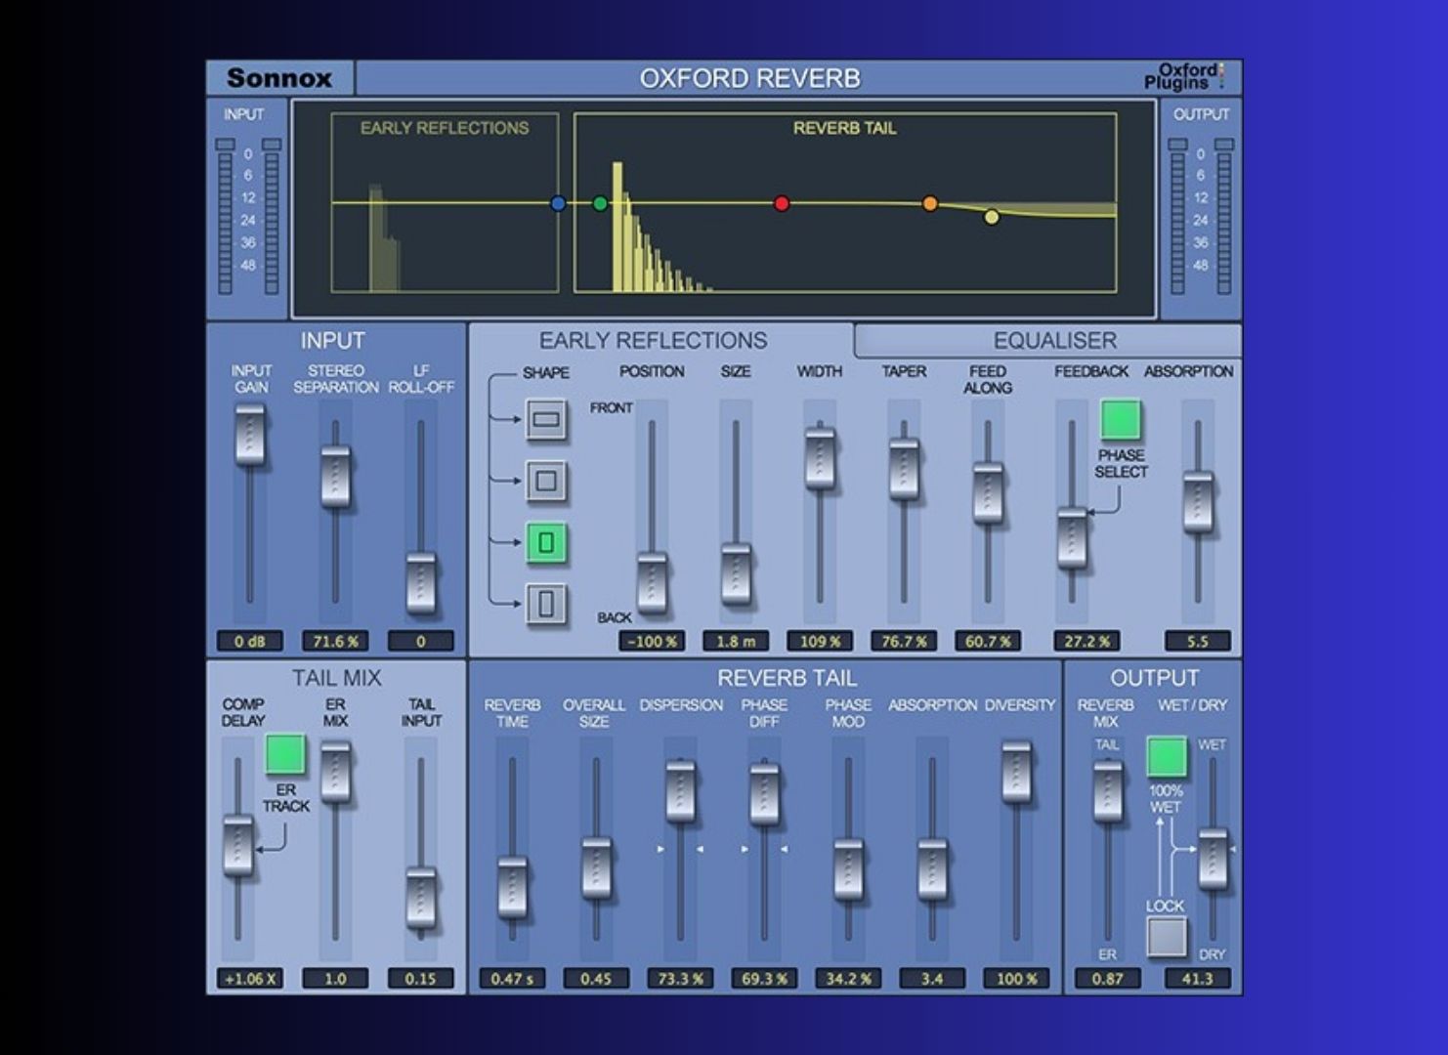Click the Sonnox logo button

pos(279,78)
